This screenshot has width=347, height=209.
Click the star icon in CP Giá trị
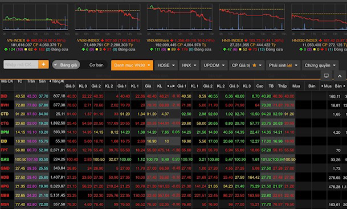[254, 65]
